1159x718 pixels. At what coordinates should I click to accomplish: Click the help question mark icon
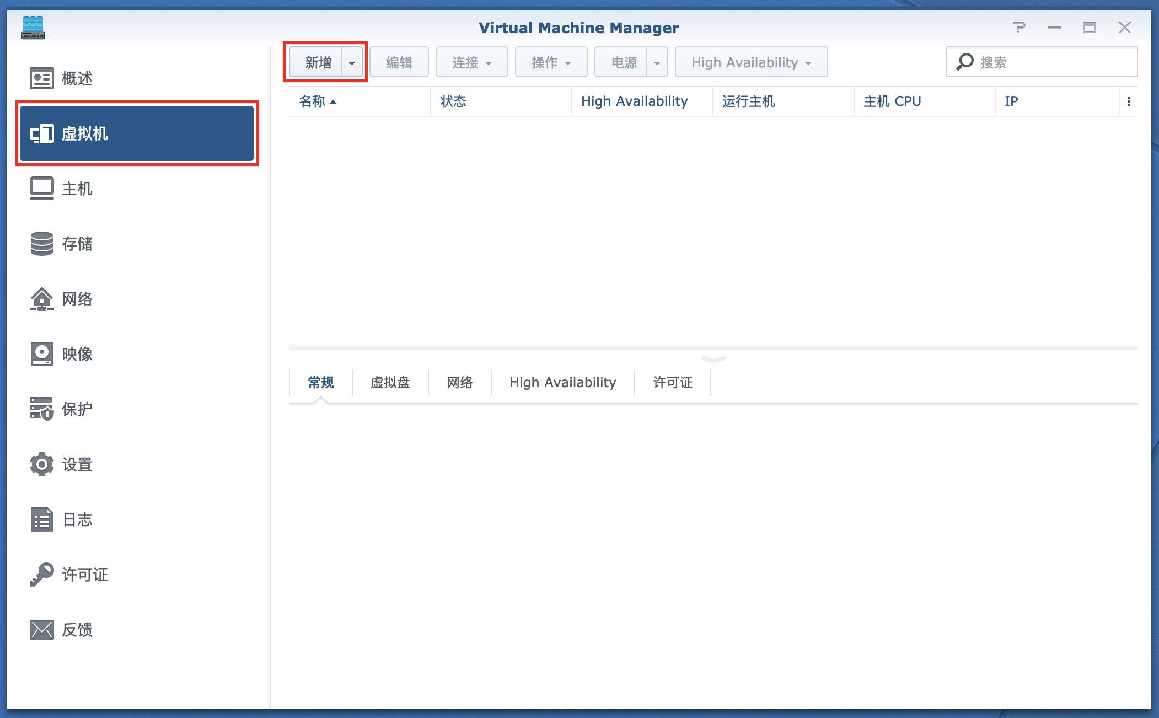click(x=1019, y=28)
